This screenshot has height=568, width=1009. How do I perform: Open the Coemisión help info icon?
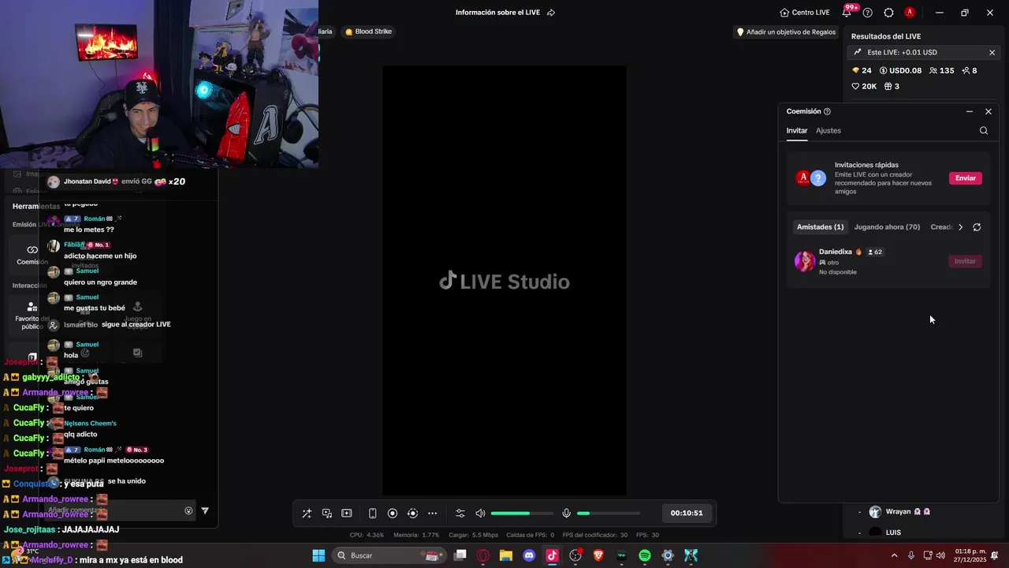tap(827, 111)
